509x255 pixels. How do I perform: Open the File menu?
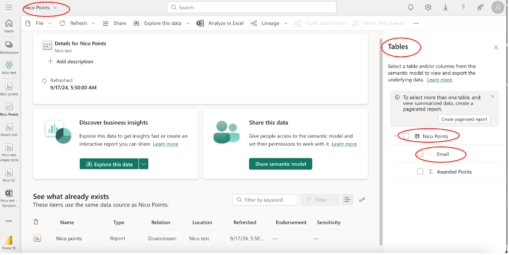click(39, 24)
